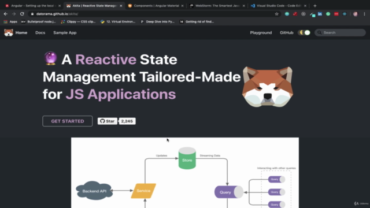
Task: Open the Deep Dive into Py... bookmark
Action: point(157,22)
